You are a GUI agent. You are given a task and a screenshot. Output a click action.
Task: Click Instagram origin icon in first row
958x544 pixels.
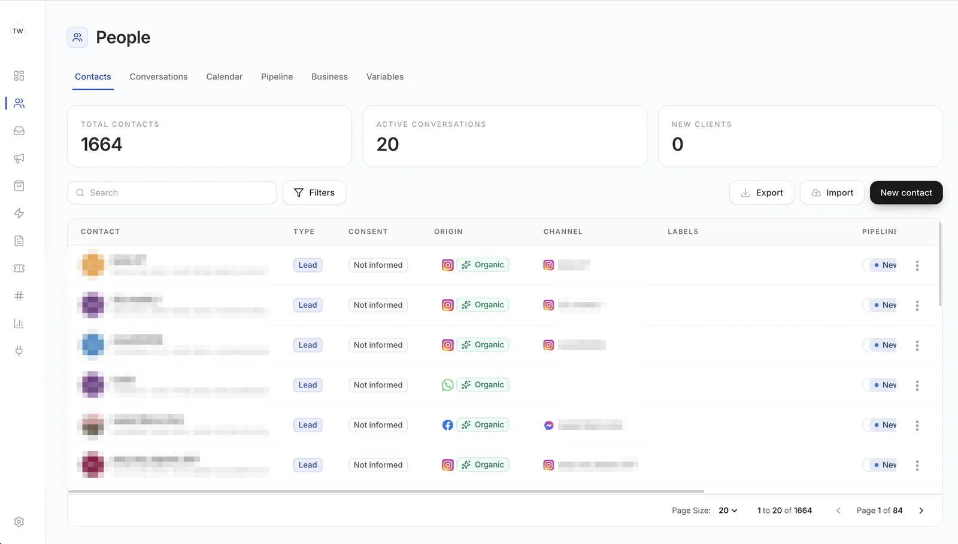[447, 265]
